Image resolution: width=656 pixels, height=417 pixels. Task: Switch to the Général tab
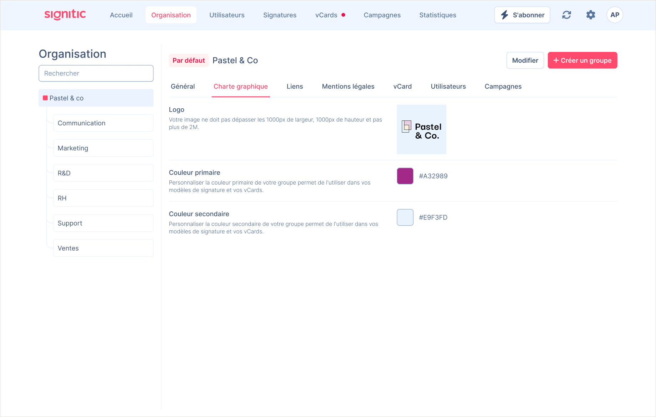point(183,87)
